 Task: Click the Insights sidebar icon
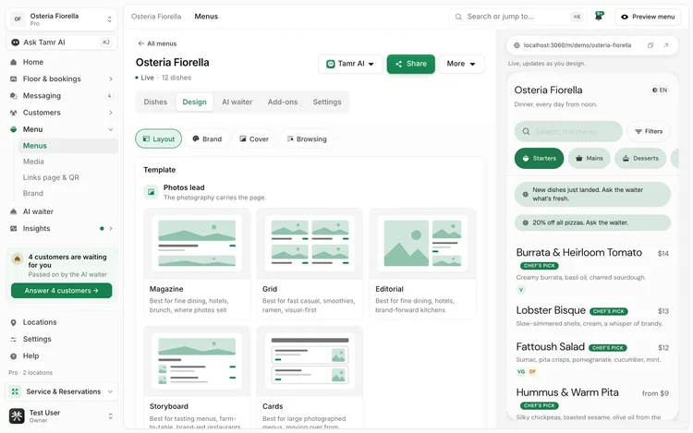[14, 229]
